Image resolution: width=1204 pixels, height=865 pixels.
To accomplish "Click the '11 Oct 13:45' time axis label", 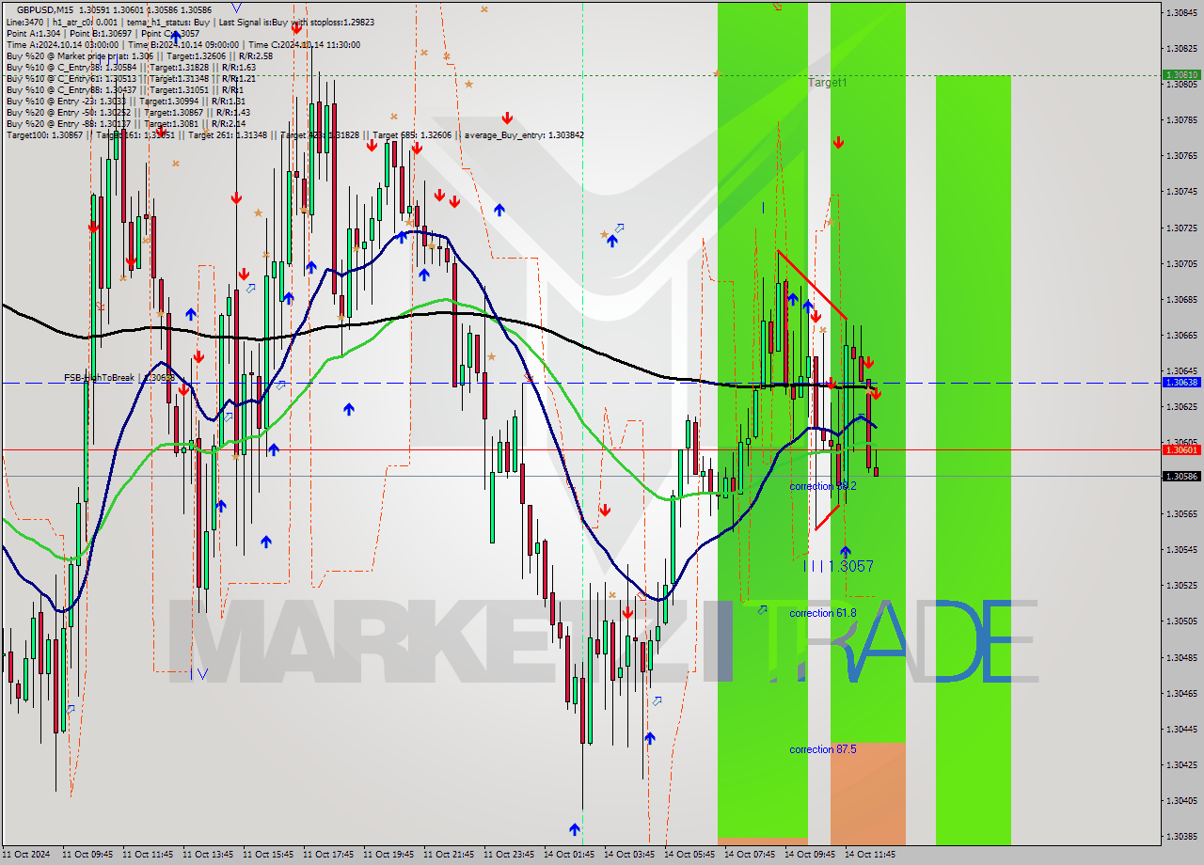I will coord(208,855).
